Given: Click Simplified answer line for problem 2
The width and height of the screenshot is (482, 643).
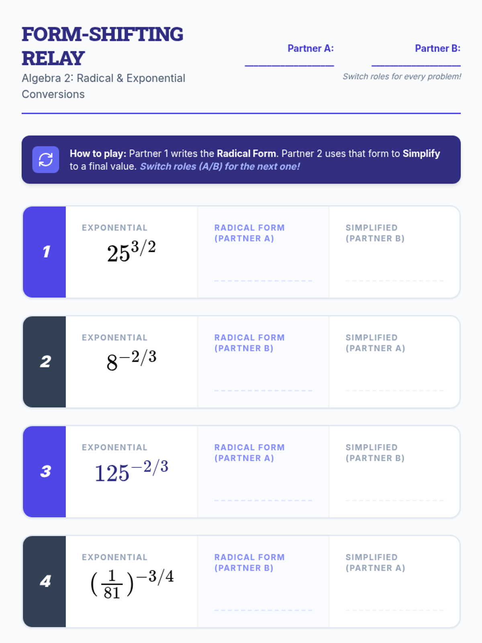Looking at the screenshot, I should pos(395,390).
